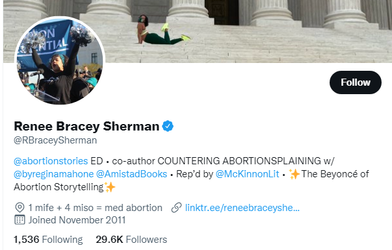Click the 1 mife + 4 miso location text
The width and height of the screenshot is (392, 250).
[x=96, y=208]
